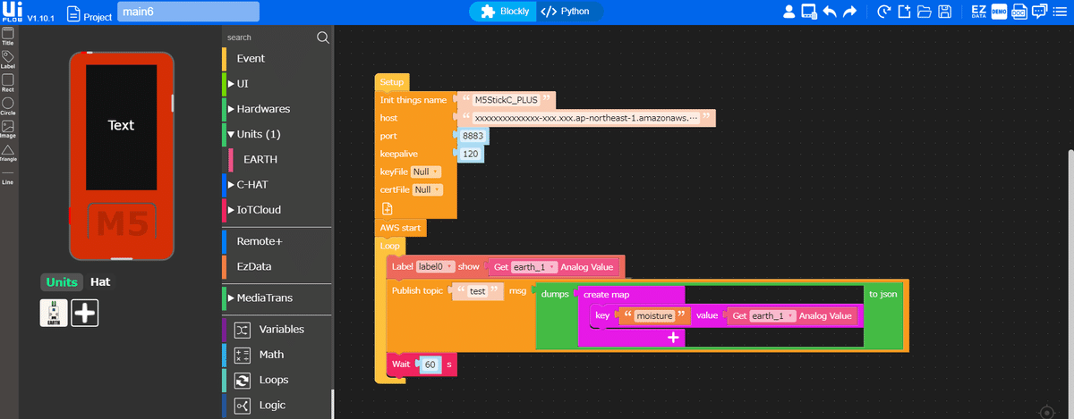Select the Rect shape tool
Viewport: 1074px width, 419px height.
pos(7,83)
